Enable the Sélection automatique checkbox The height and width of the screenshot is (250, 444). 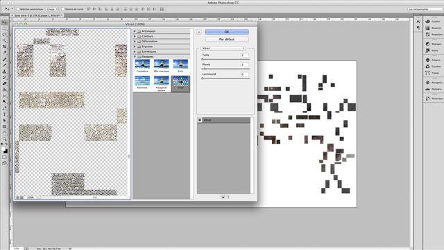coord(17,9)
